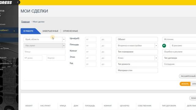The height and width of the screenshot is (110, 196).
Task: Click the Расширенный search button
Action: (187, 76)
